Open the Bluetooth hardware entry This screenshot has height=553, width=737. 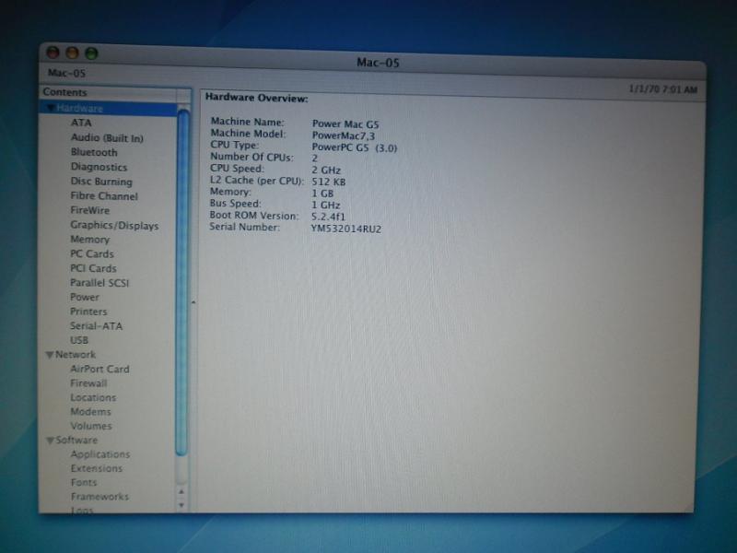[94, 152]
